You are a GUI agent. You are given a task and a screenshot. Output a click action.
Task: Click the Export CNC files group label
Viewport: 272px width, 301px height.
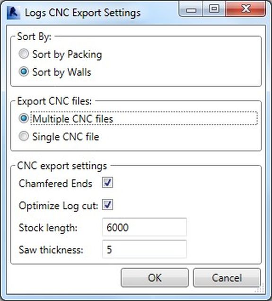pyautogui.click(x=54, y=101)
